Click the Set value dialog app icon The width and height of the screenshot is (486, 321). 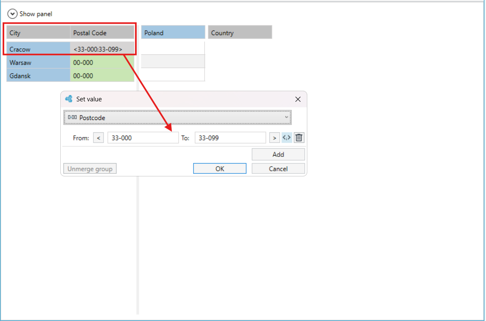pos(69,99)
